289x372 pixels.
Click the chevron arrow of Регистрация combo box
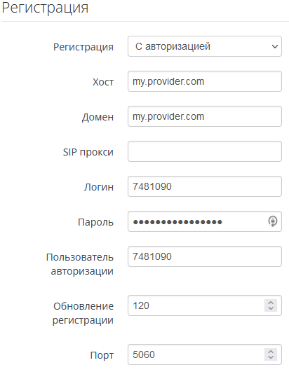point(275,46)
